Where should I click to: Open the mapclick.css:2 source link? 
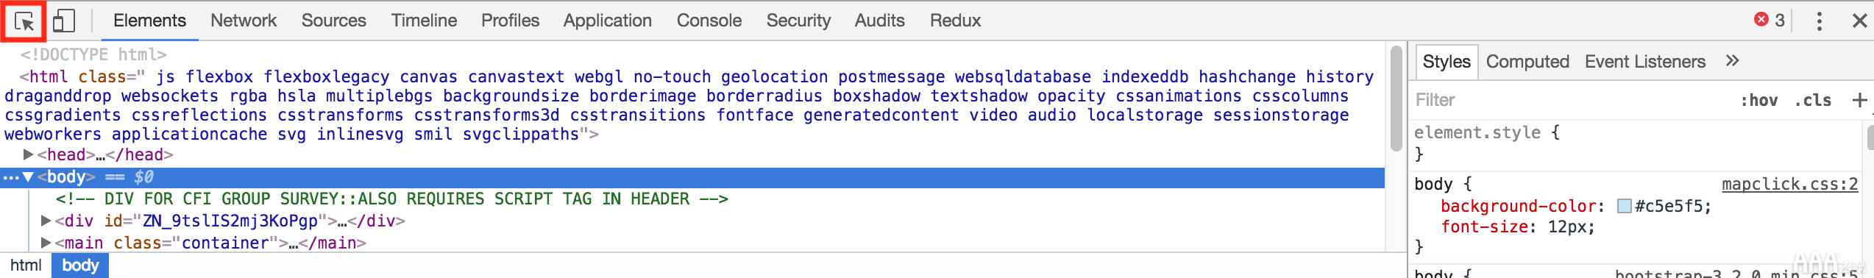point(1789,184)
